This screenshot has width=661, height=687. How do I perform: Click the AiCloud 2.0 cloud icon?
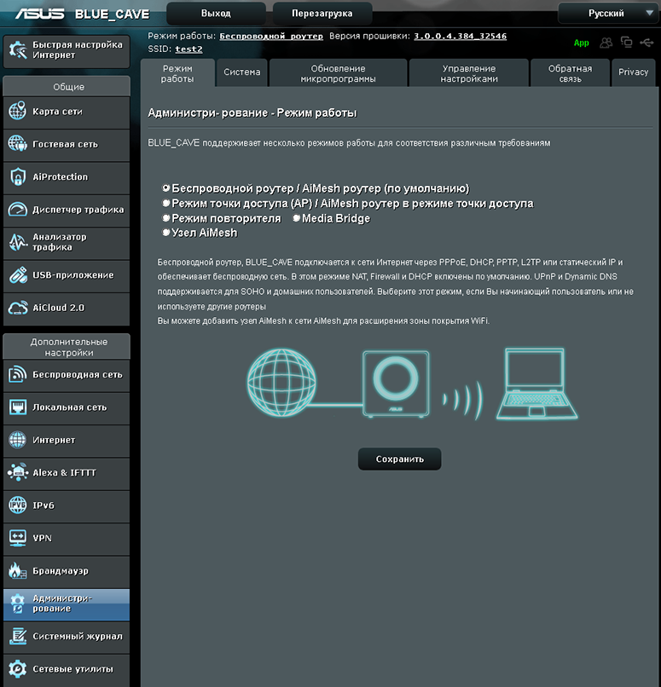tap(18, 308)
